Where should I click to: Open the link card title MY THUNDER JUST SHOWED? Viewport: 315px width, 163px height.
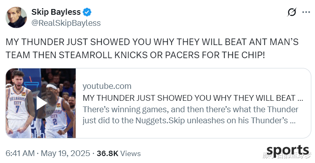(x=193, y=98)
